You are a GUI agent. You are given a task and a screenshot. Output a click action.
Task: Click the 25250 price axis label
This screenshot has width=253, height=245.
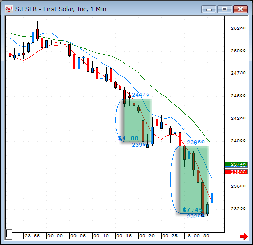pyautogui.click(x=238, y=28)
